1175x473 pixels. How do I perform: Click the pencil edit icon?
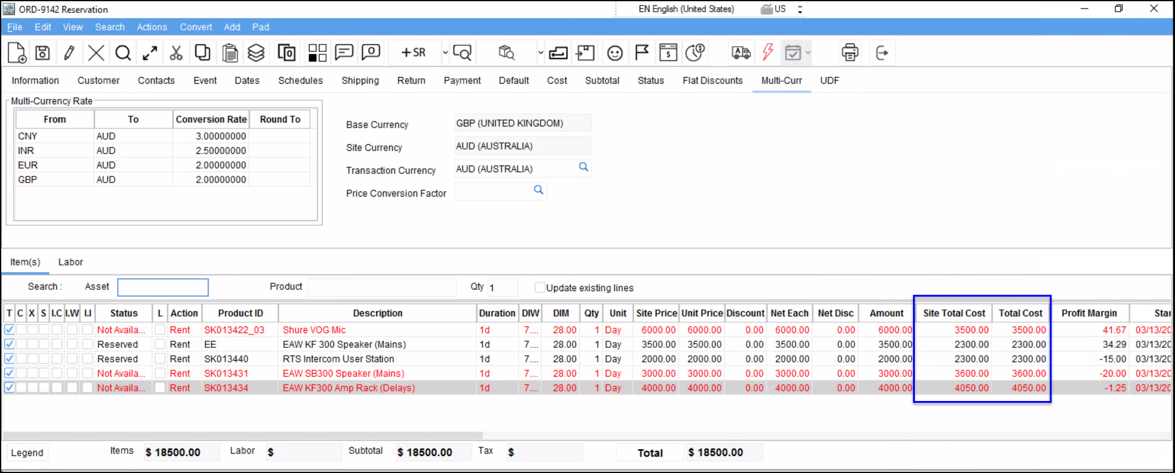click(x=69, y=53)
